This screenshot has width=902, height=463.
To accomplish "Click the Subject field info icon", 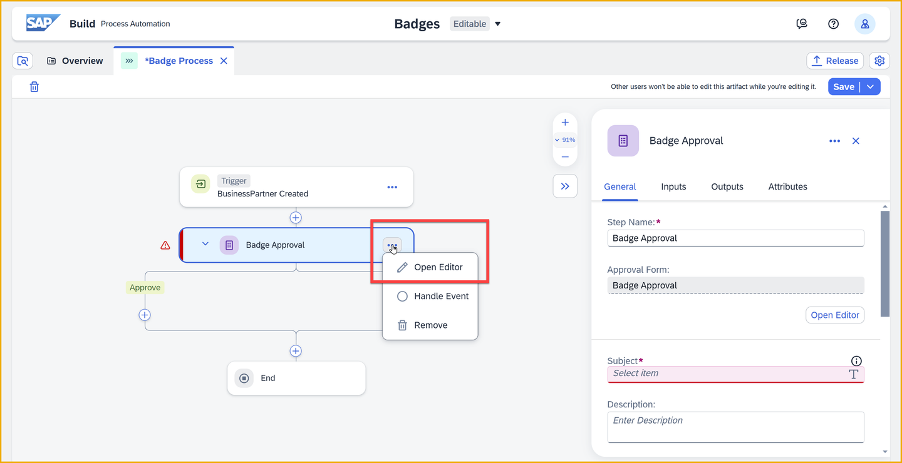I will click(x=856, y=361).
